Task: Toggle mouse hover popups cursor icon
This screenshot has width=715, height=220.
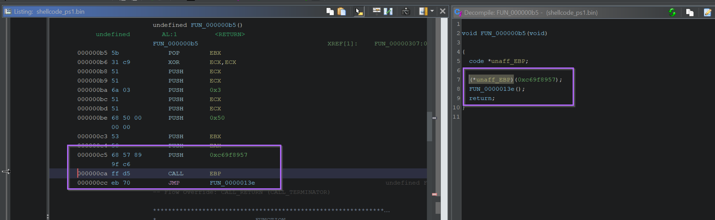Action: tap(358, 12)
